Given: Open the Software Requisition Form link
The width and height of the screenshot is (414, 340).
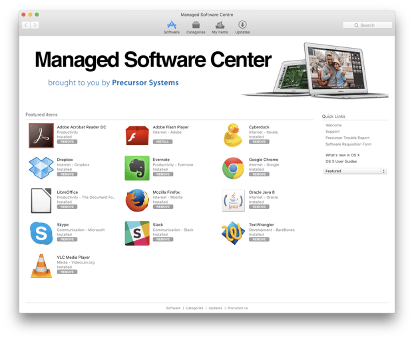Looking at the screenshot, I should coord(348,144).
